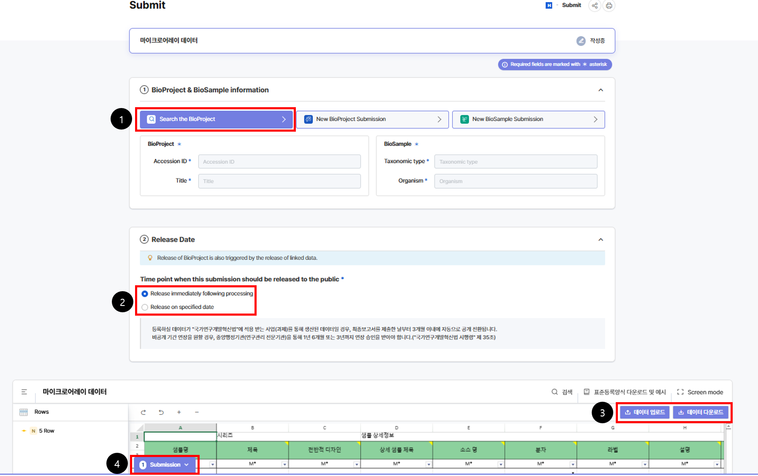Select Release immediately following processing
The width and height of the screenshot is (758, 476).
coord(145,294)
